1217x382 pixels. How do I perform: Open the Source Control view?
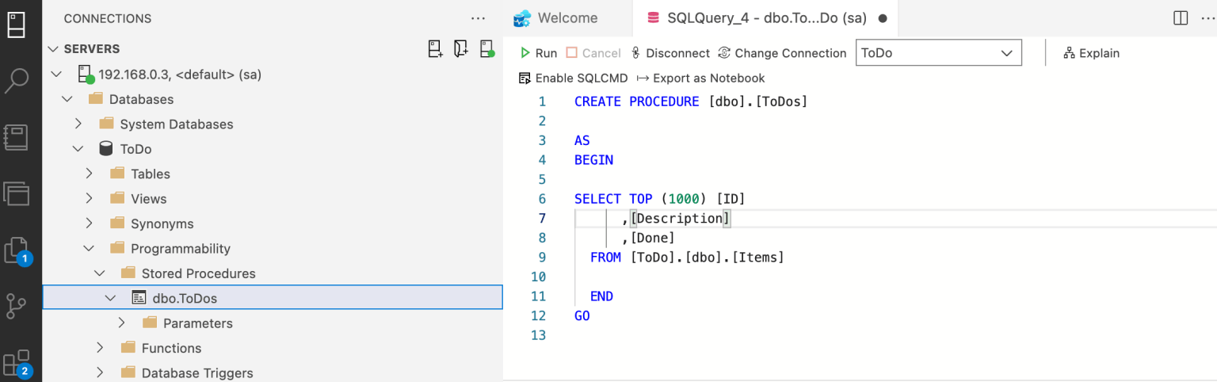[x=17, y=306]
